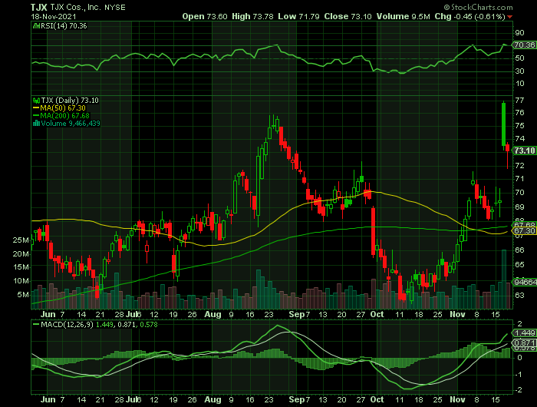Click the red down-arrow change indicator
The height and width of the screenshot is (407, 537).
(510, 17)
